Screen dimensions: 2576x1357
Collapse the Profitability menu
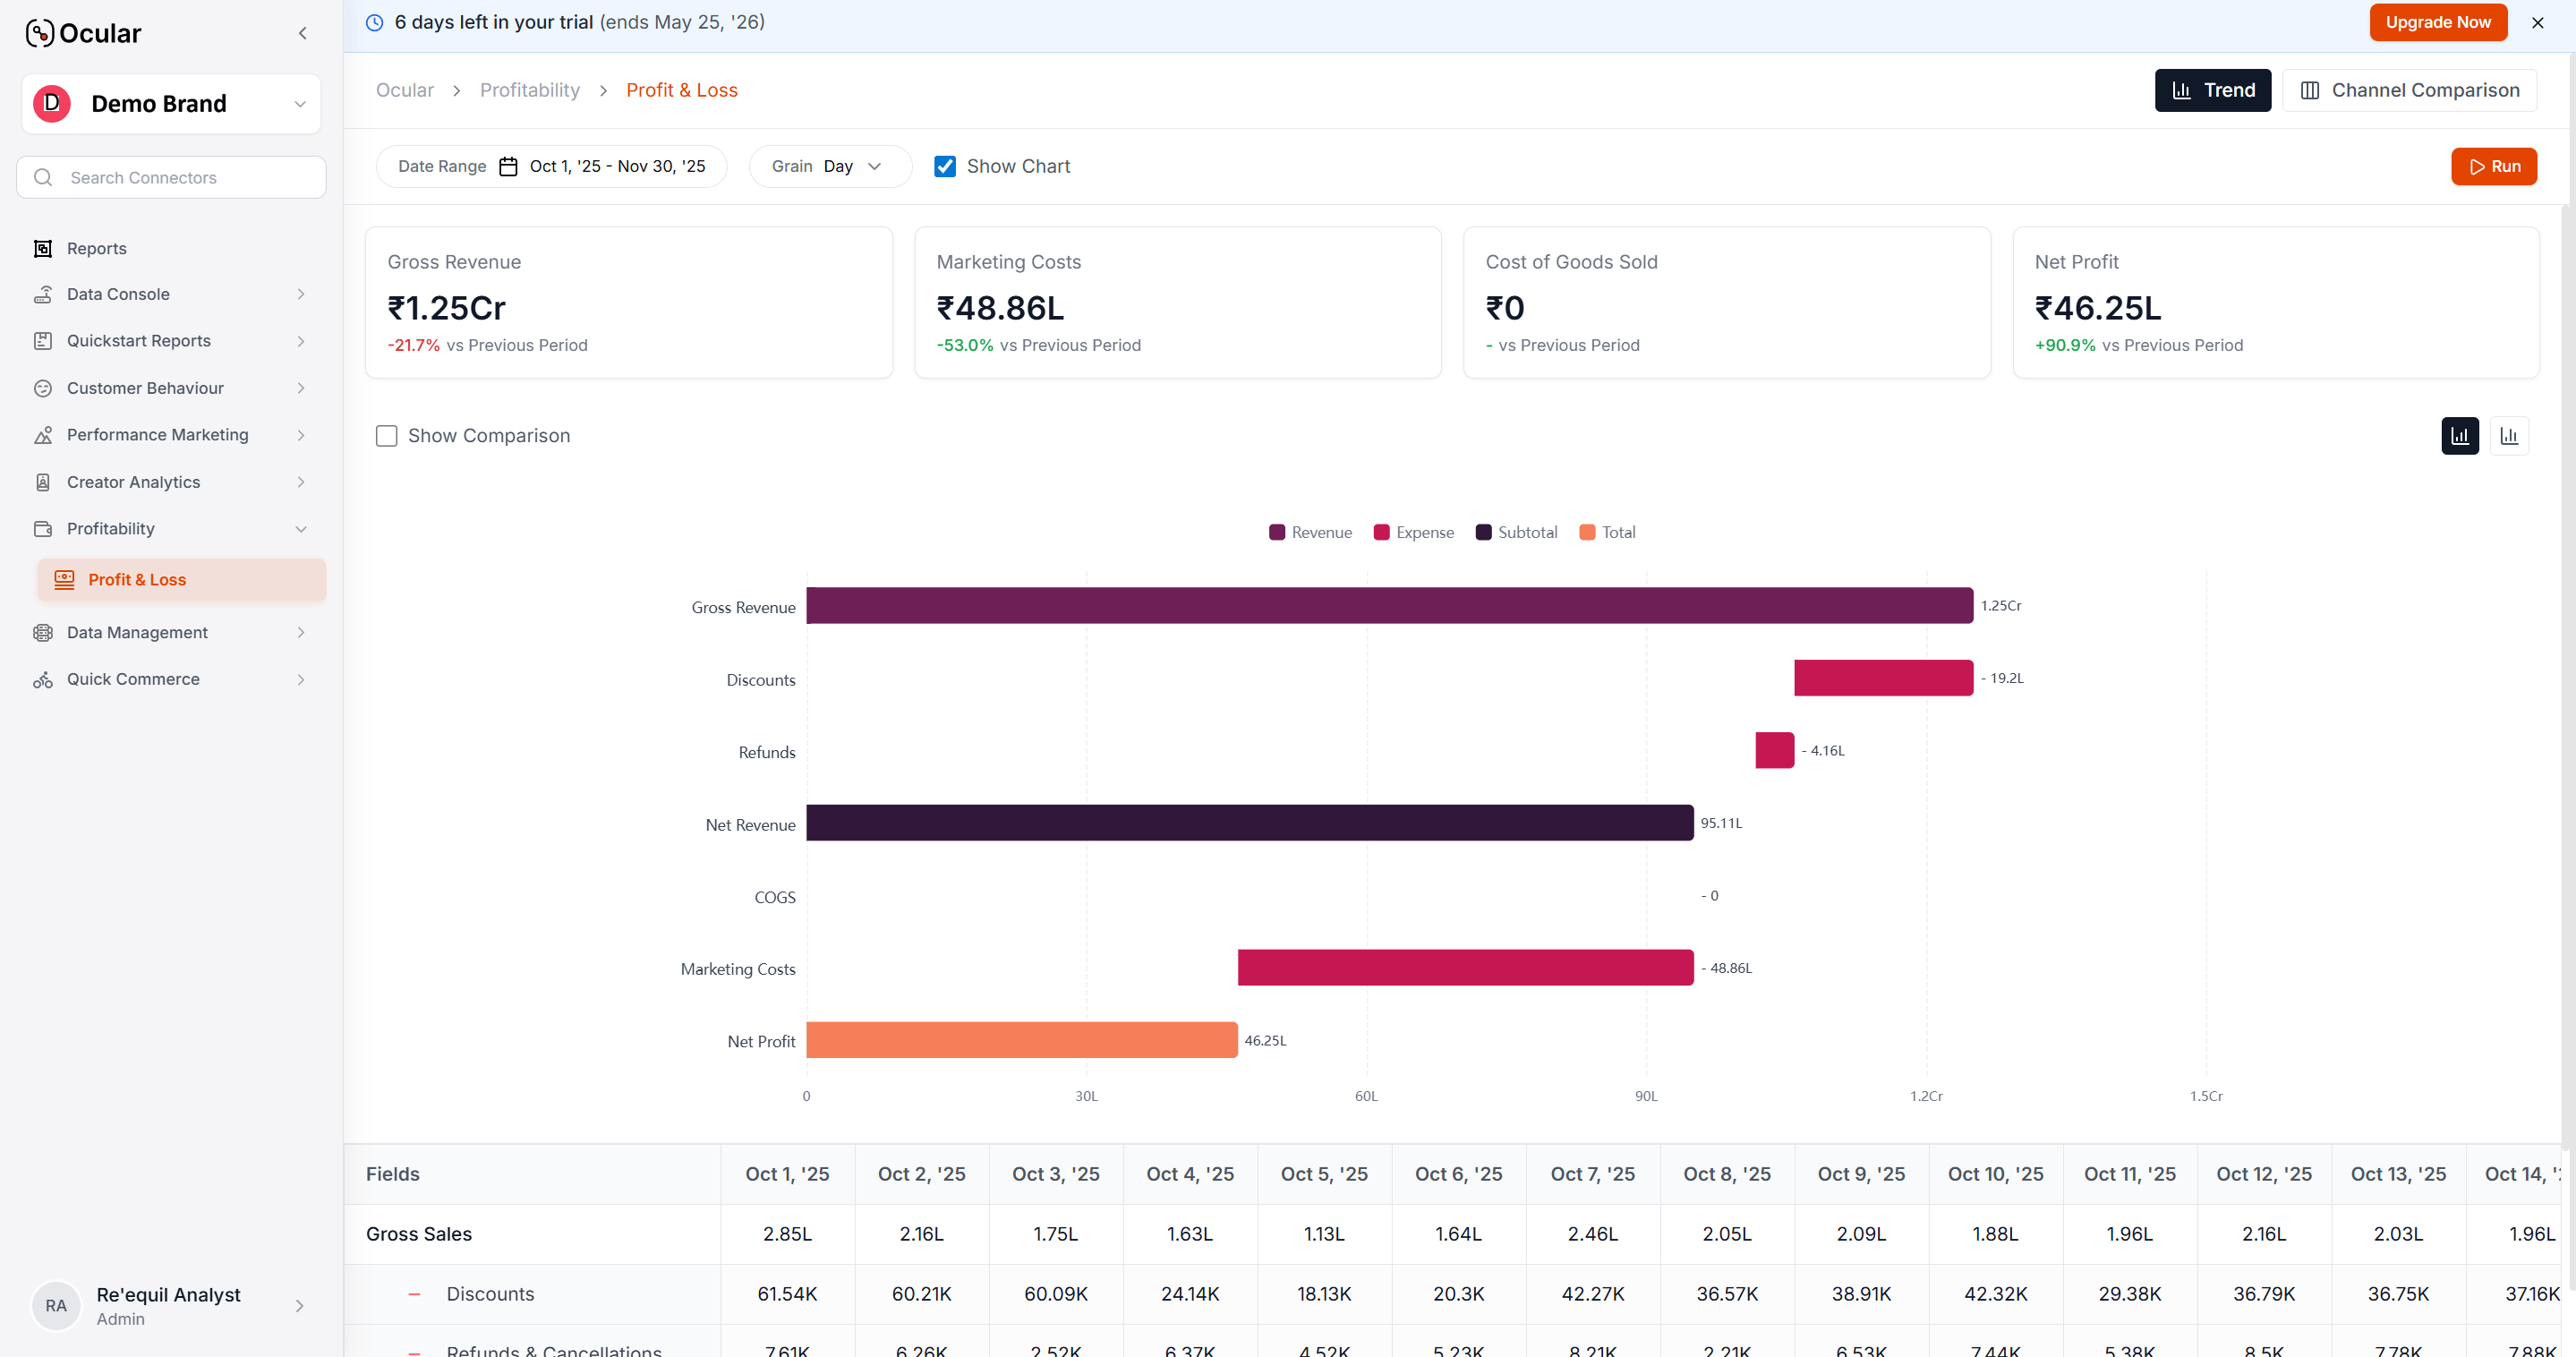[300, 529]
